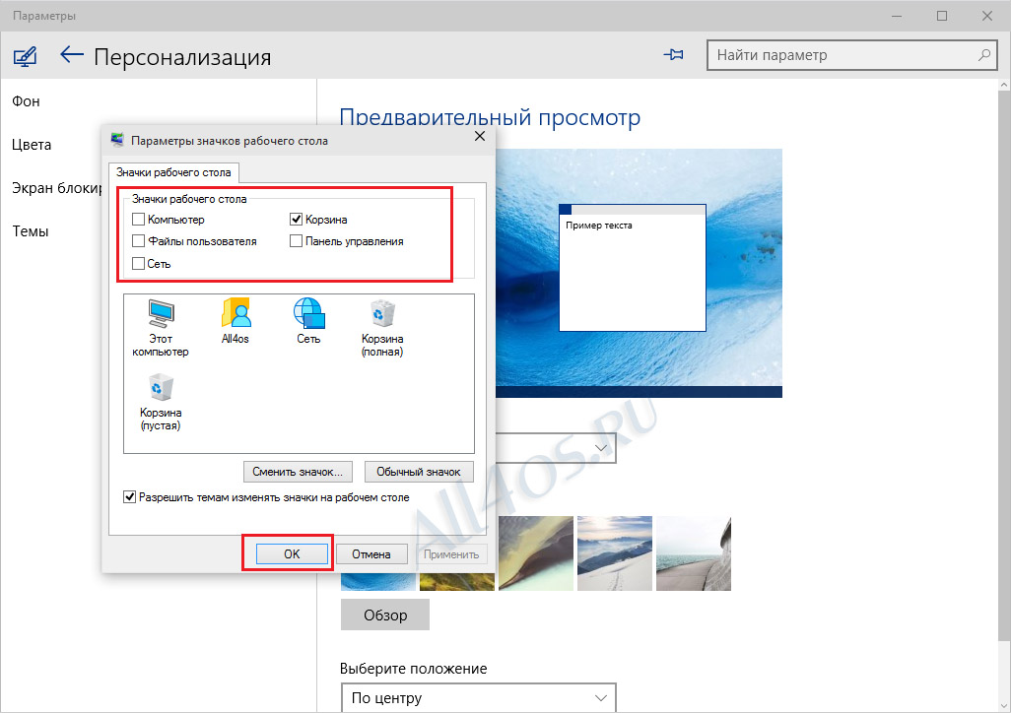Click the magnifier icon in the search field
The width and height of the screenshot is (1011, 713).
984,55
